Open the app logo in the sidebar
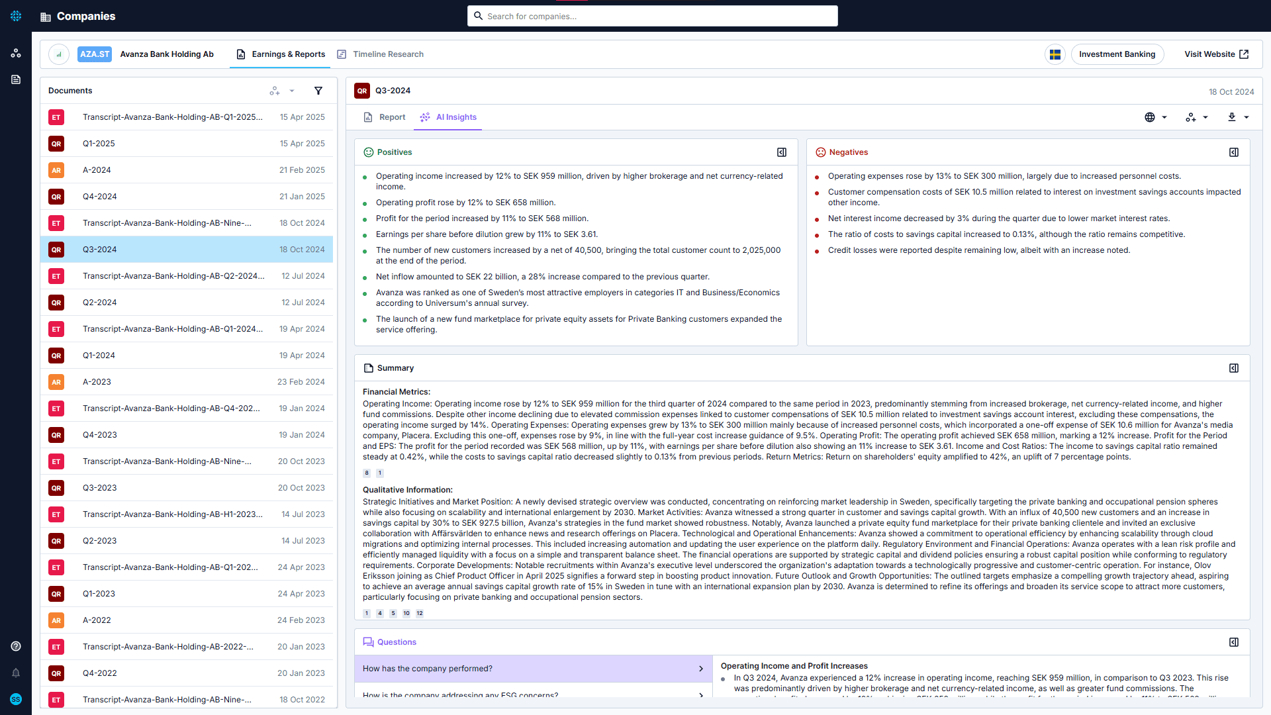The height and width of the screenshot is (715, 1271). coord(16,16)
